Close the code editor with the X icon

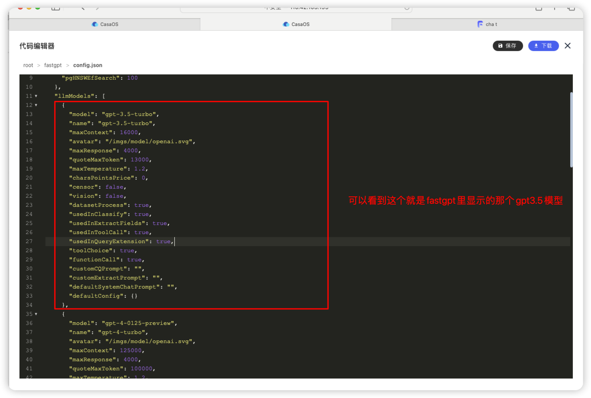(x=567, y=45)
